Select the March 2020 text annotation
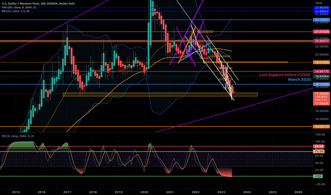This screenshot has height=195, width=331. pos(299,79)
